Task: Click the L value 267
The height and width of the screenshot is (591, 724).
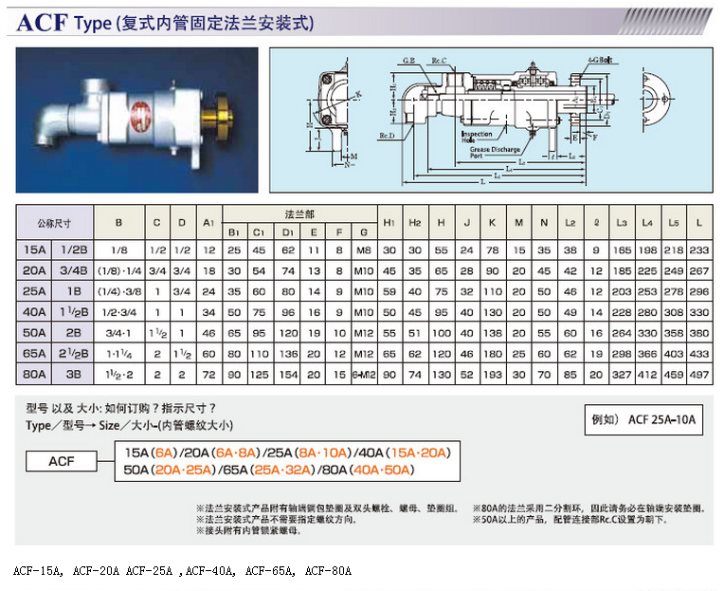Action: click(x=699, y=270)
